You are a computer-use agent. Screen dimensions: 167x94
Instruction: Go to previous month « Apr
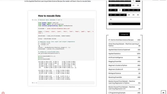coord(110,24)
